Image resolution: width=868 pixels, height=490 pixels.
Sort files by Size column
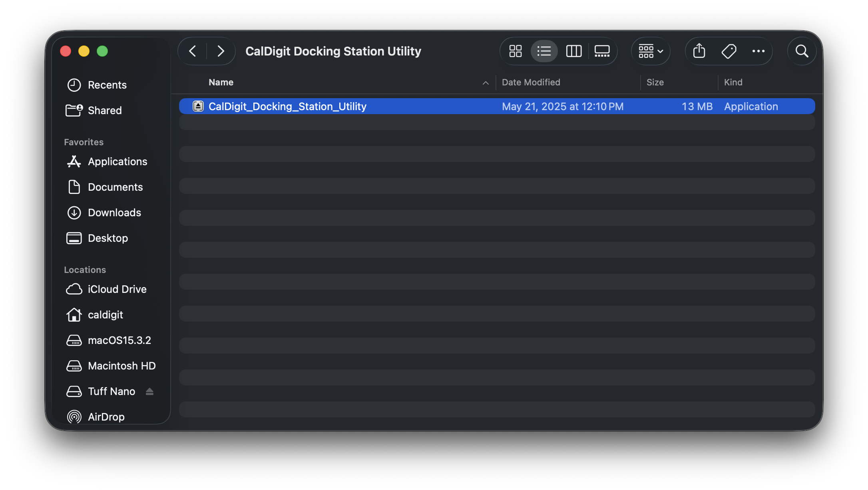pos(655,82)
